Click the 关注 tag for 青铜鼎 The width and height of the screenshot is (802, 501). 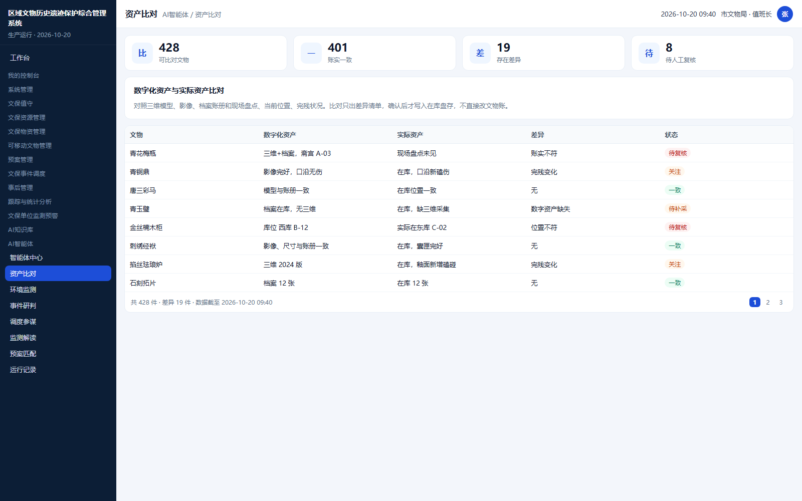tap(675, 172)
